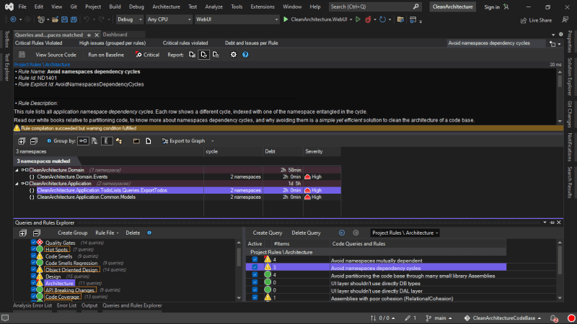Toggle Quality Gates group checkbox
This screenshot has height=324, width=577.
pos(33,243)
